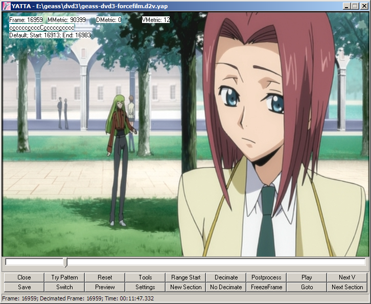Click the match pattern 'cccccccccCcccccccccc' text
Viewport: 371px width, 304px height.
click(x=41, y=28)
